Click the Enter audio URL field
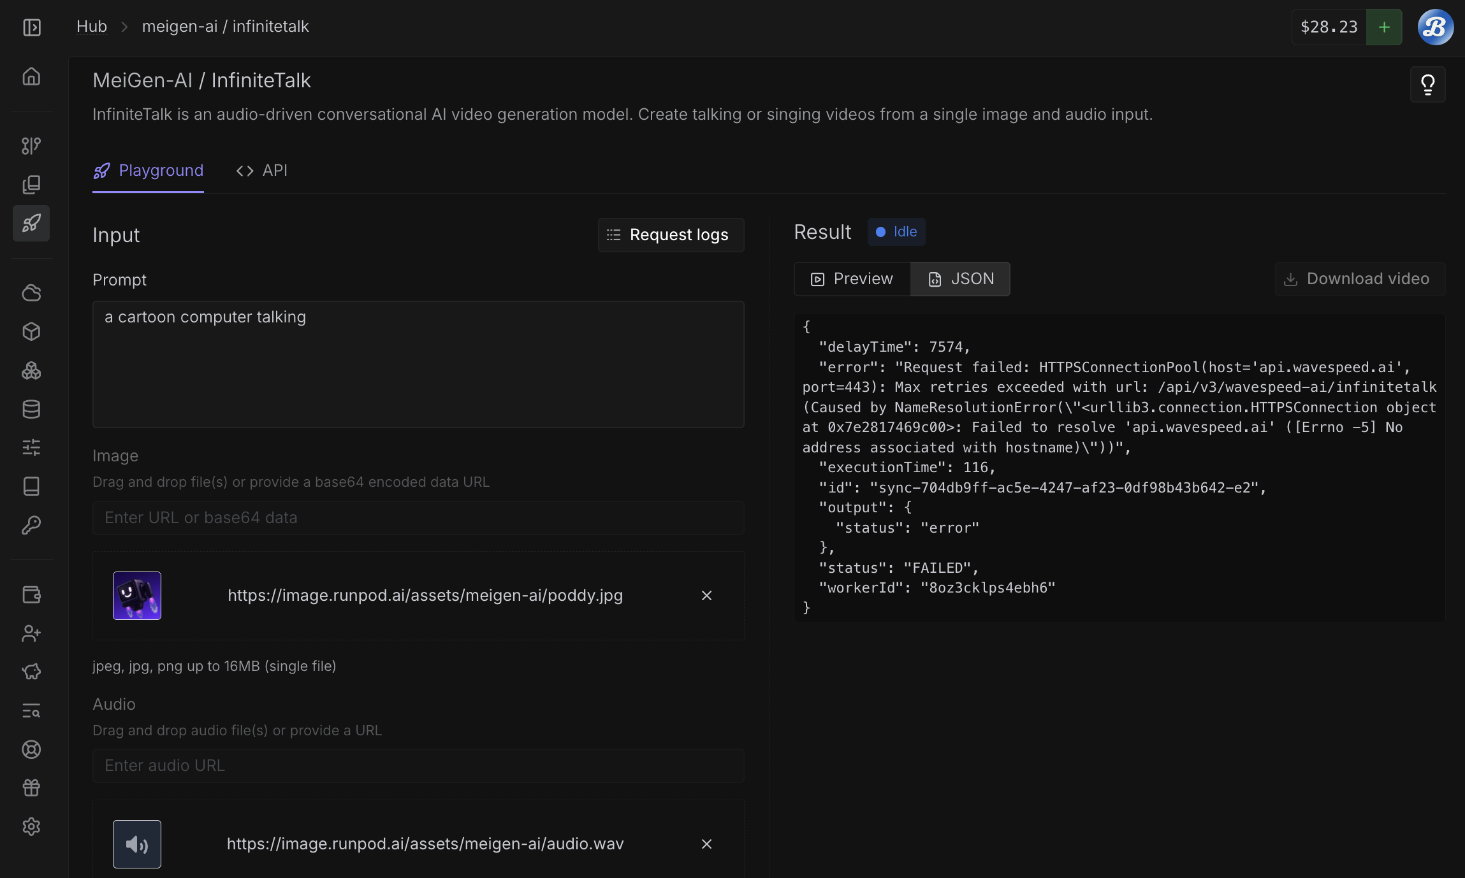1465x878 pixels. click(x=418, y=766)
